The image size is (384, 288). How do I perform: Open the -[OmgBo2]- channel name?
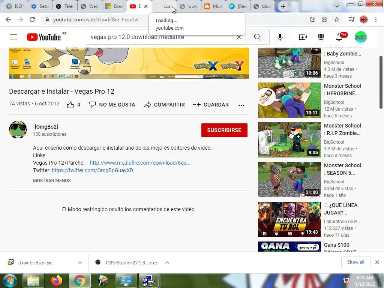46,127
